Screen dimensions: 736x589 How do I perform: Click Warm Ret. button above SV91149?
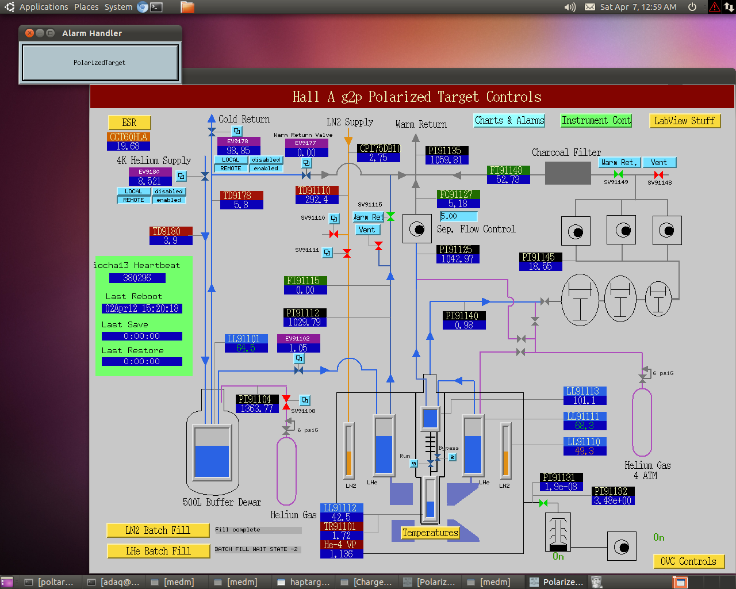[x=619, y=162]
